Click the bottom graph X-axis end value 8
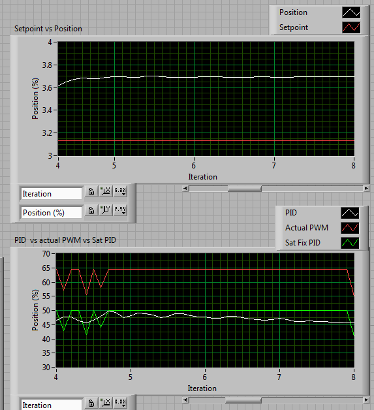The height and width of the screenshot is (410, 374). (353, 377)
